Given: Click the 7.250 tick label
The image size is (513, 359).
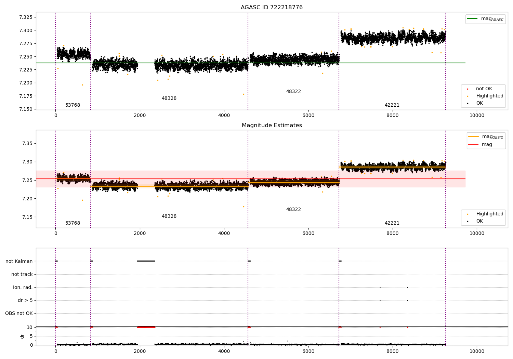Looking at the screenshot, I should coord(26,57).
